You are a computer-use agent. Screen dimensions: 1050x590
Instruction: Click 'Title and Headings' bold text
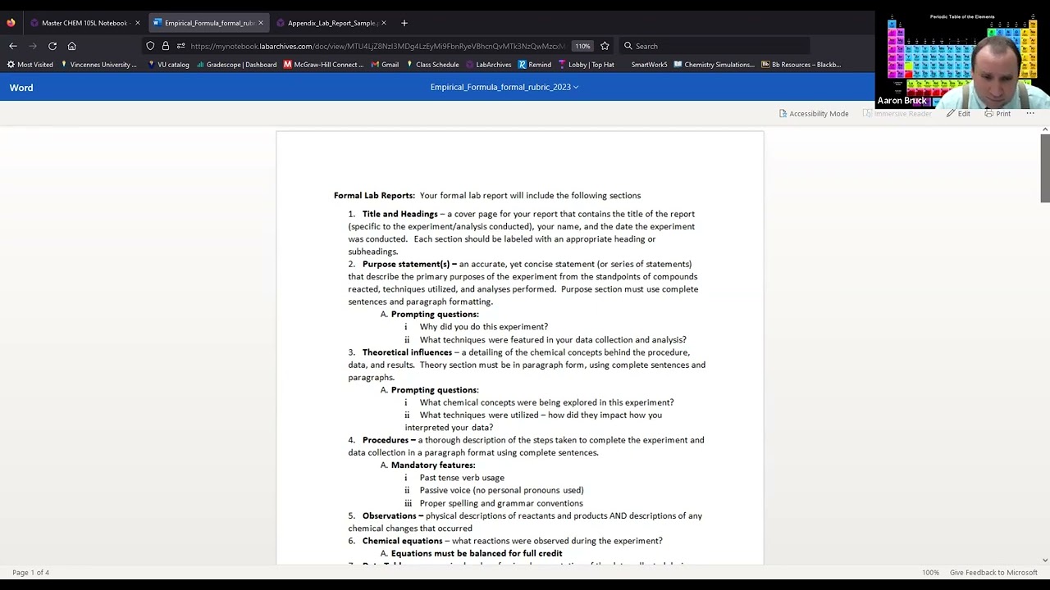399,214
